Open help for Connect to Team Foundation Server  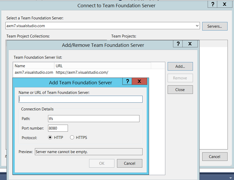pyautogui.click(x=213, y=4)
